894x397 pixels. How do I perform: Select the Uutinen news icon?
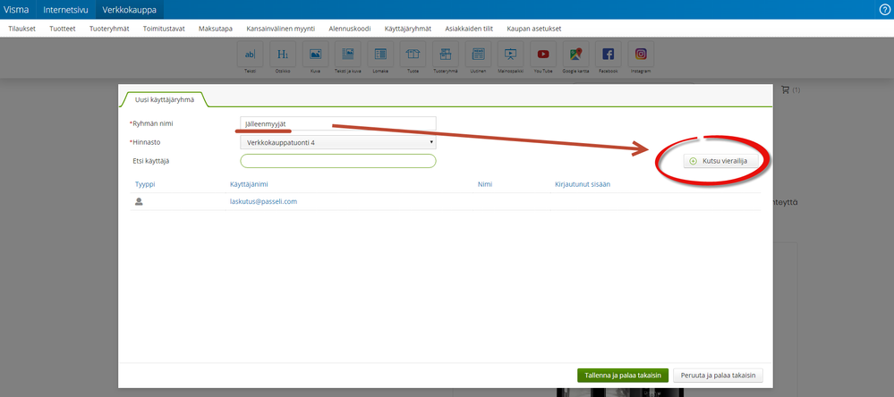point(478,55)
